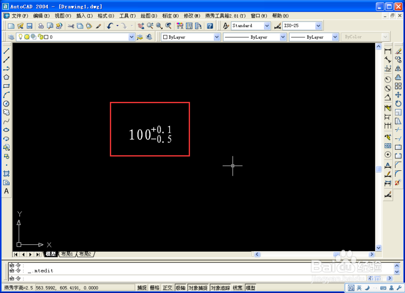Open the Standard text style dropdown
This screenshot has width=405, height=293.
267,26
